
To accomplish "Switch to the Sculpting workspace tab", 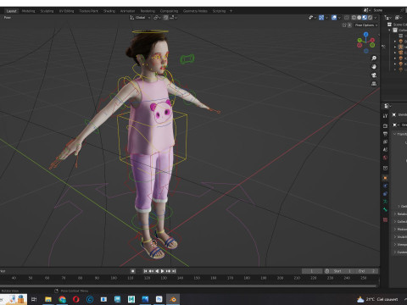I will point(47,11).
